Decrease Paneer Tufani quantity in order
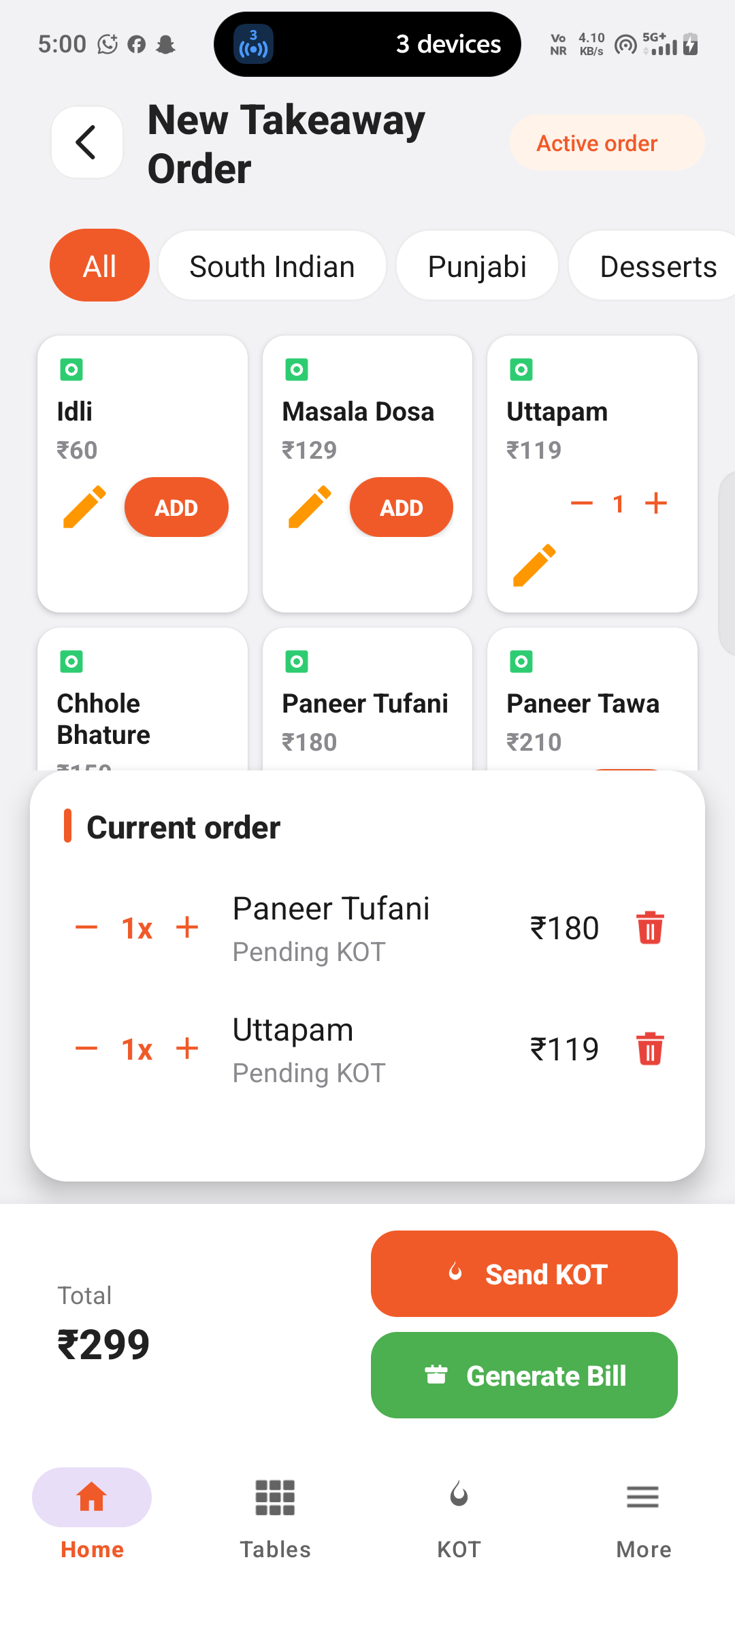Screen dimensions: 735x1628 tap(86, 928)
